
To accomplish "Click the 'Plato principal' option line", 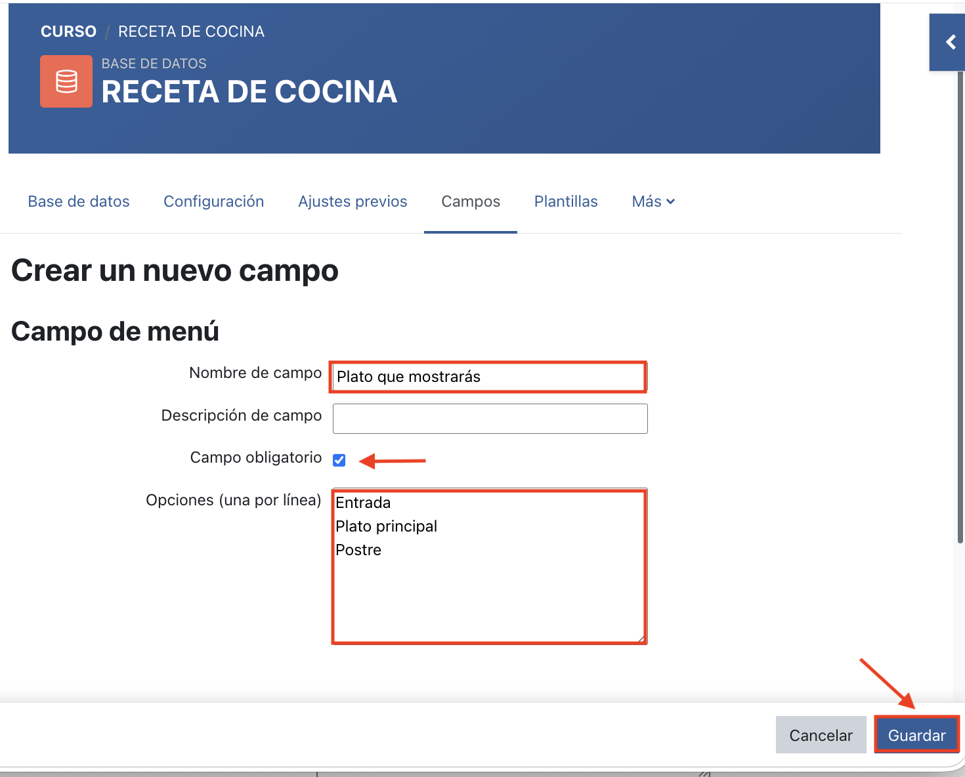I will point(386,526).
